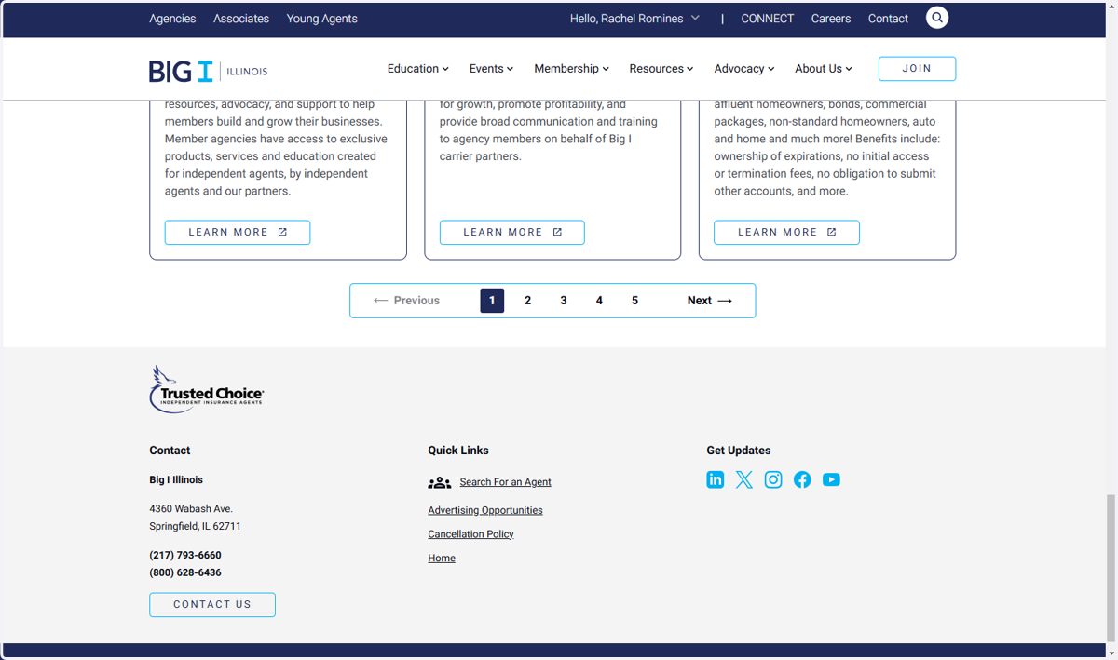Viewport: 1118px width, 660px height.
Task: Click the page vertical scrollbar thumb
Action: [x=1111, y=568]
